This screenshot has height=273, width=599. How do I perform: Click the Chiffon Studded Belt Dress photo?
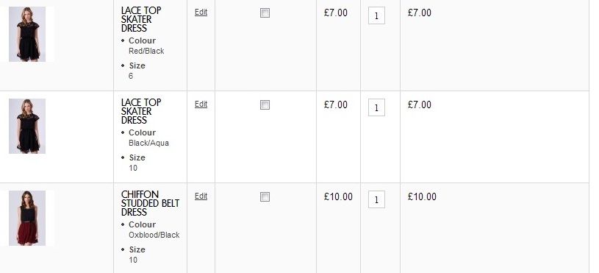(27, 218)
